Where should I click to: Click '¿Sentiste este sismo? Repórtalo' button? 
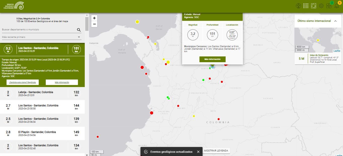(x=23, y=82)
